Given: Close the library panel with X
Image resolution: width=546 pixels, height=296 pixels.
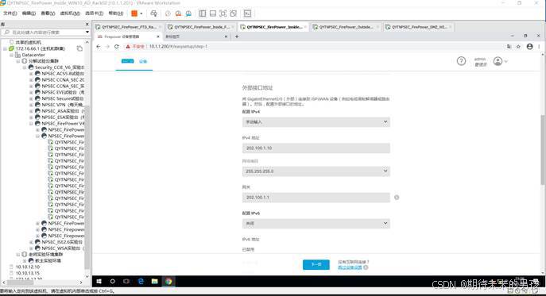Looking at the screenshot, I should pyautogui.click(x=87, y=25).
